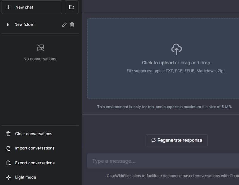
Task: Start a New chat
Action: (x=32, y=7)
